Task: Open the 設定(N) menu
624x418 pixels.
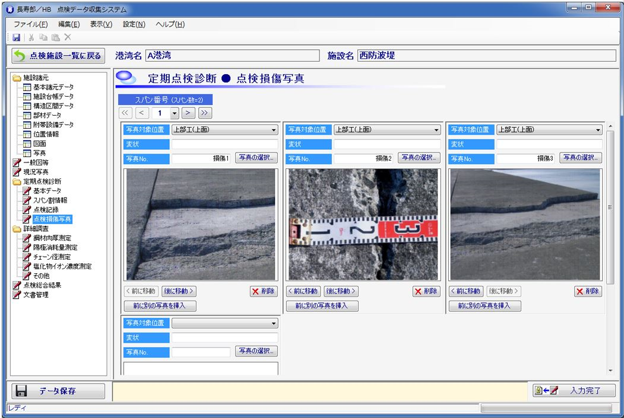Action: tap(134, 24)
